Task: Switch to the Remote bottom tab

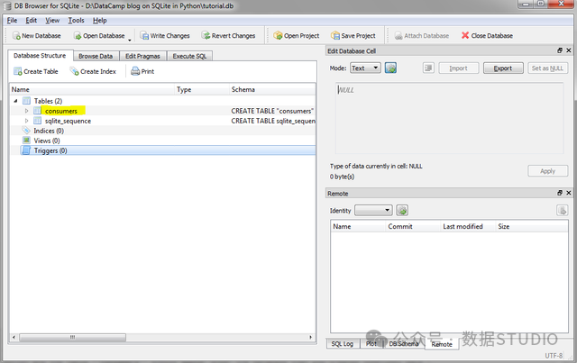Action: pos(442,344)
